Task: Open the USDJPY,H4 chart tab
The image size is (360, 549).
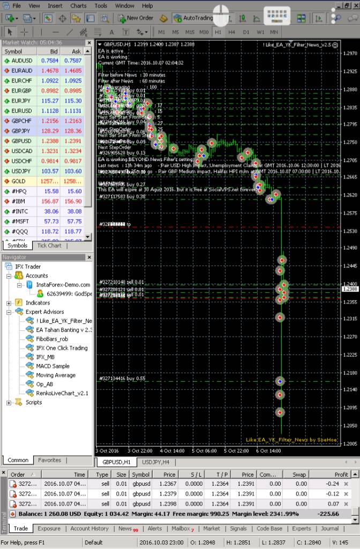Action: [x=155, y=462]
